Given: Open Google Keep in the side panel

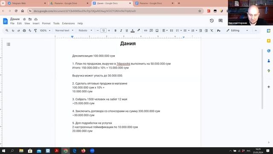Looking at the screenshot, I should tap(269, 41).
